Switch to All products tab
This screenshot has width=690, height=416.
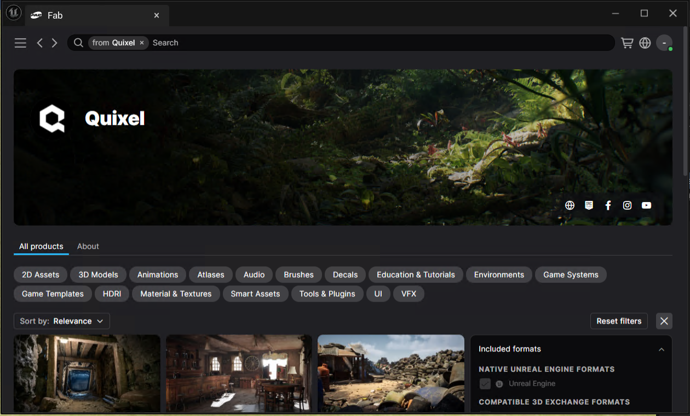pyautogui.click(x=41, y=246)
